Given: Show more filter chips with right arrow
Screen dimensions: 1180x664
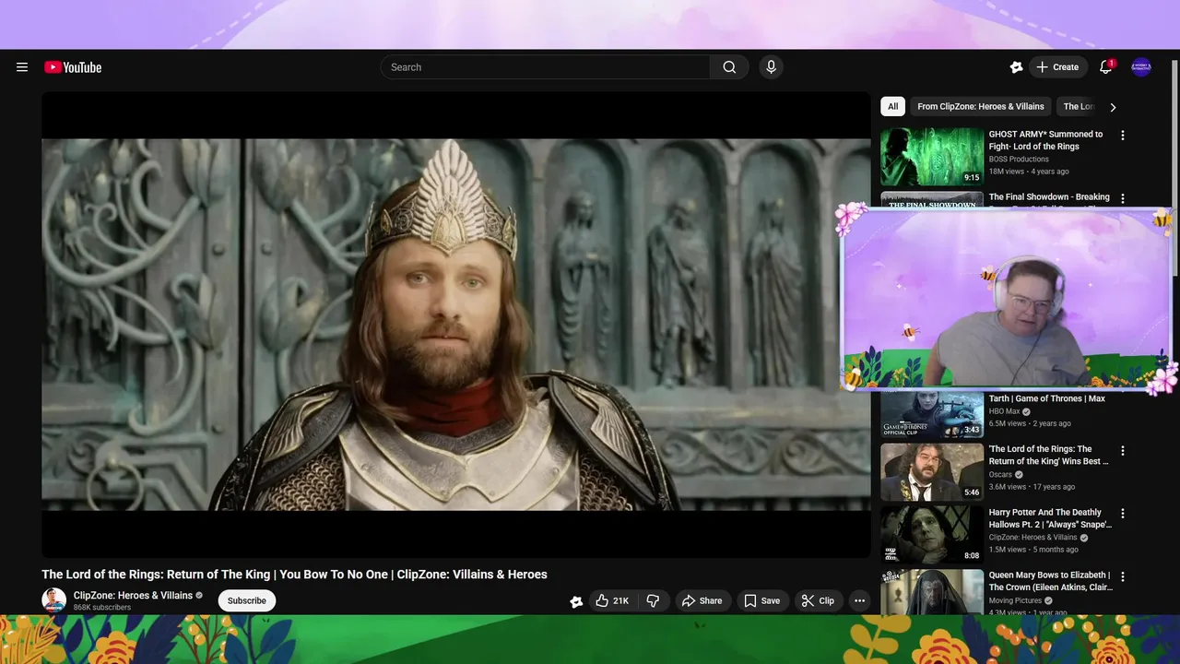Looking at the screenshot, I should click(x=1113, y=107).
